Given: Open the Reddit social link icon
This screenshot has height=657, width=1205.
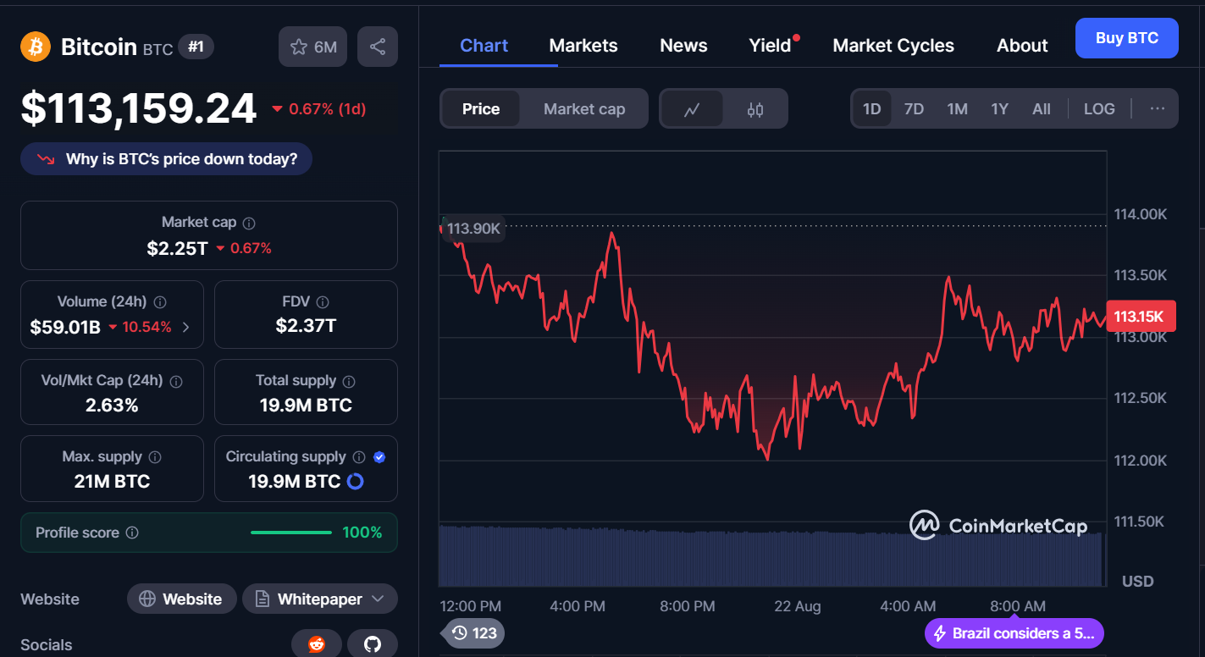Looking at the screenshot, I should pos(317,644).
